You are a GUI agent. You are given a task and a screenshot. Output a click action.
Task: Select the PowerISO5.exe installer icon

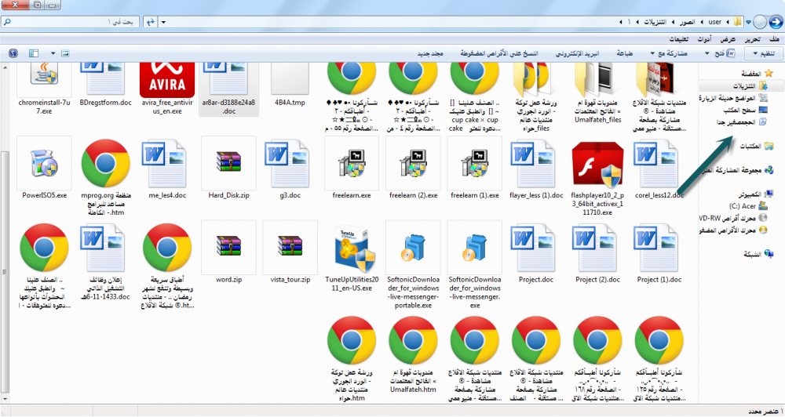(x=44, y=163)
